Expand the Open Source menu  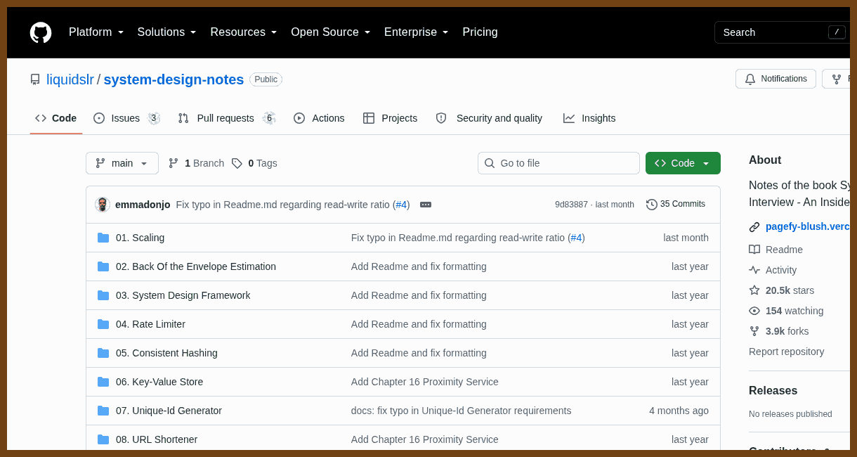click(331, 32)
